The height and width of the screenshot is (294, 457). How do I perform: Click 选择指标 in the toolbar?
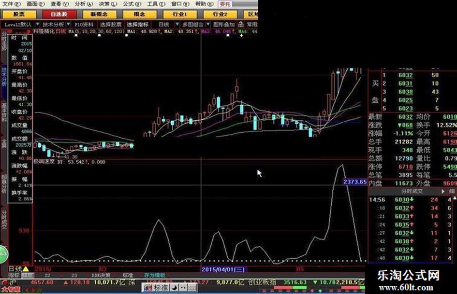137,25
